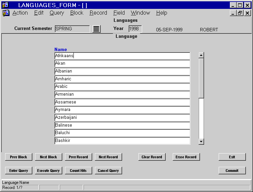Click the Prev Record button
253x192 pixels.
[x=79, y=157]
